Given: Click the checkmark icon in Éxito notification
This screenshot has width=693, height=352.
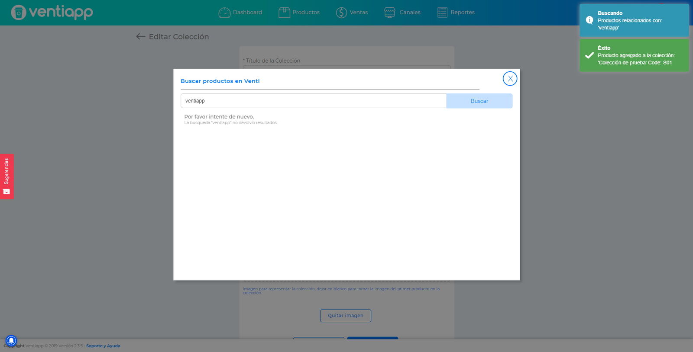Looking at the screenshot, I should coord(589,55).
